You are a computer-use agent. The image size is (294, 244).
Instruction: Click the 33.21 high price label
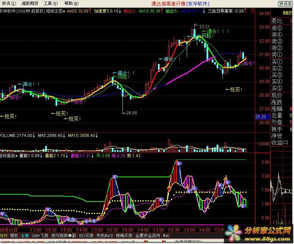204,27
